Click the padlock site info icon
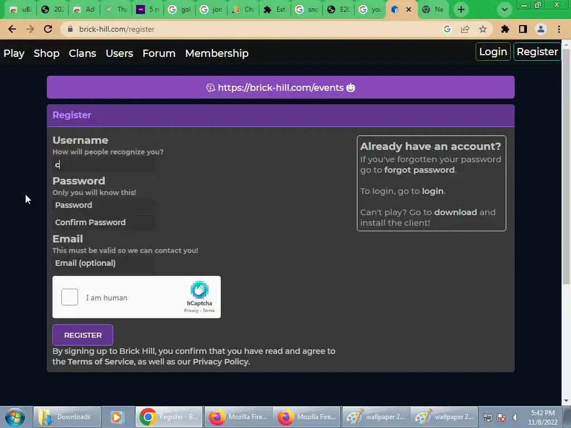 pyautogui.click(x=70, y=29)
